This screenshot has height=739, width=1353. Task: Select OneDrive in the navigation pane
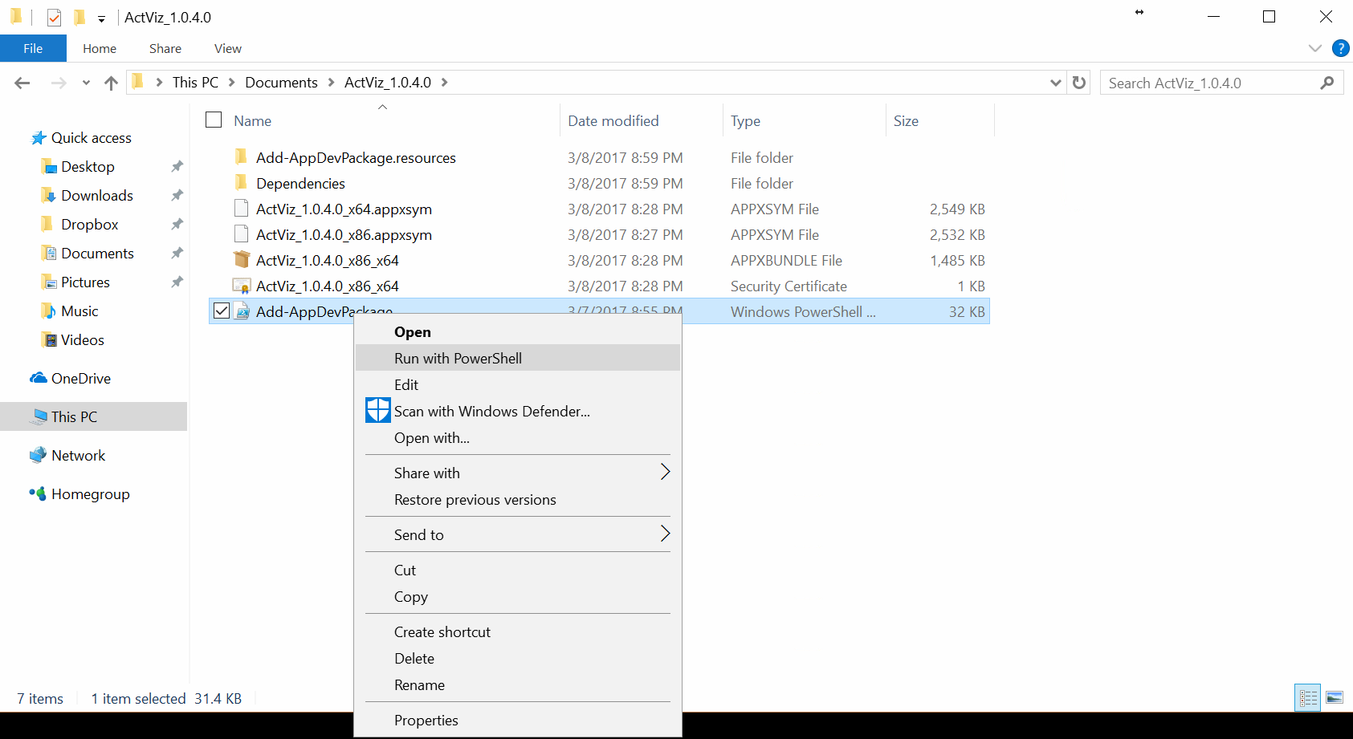(80, 379)
